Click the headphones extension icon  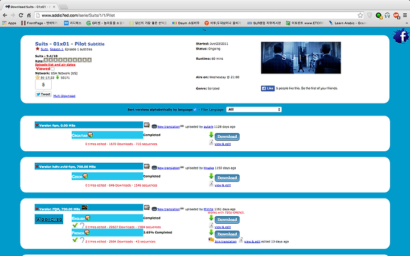(x=388, y=15)
